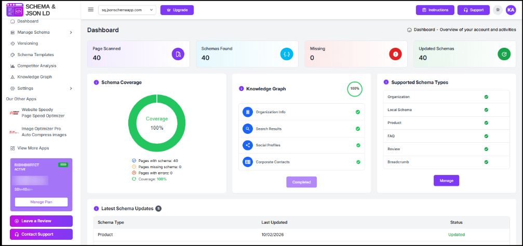Click the Knowledge Graph 100% progress ring
This screenshot has width=523, height=246.
point(355,89)
